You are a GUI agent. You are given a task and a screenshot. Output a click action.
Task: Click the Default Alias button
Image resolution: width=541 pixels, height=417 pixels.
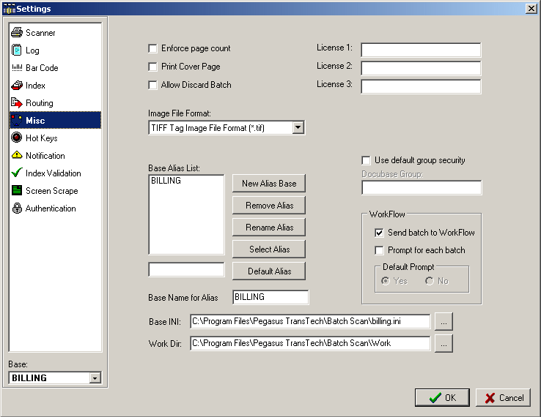click(x=269, y=271)
